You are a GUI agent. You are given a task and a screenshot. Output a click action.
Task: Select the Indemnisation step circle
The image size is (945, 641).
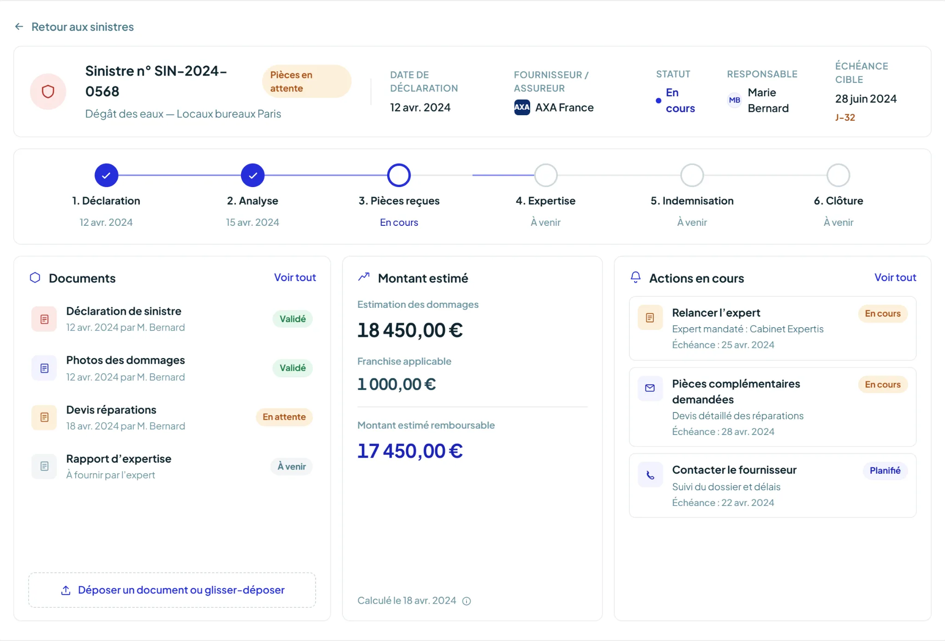point(692,175)
